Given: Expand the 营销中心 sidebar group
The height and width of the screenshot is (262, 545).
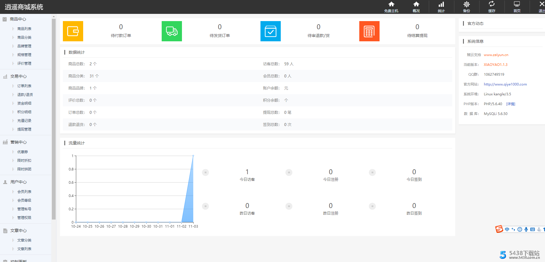Looking at the screenshot, I should pyautogui.click(x=19, y=142).
